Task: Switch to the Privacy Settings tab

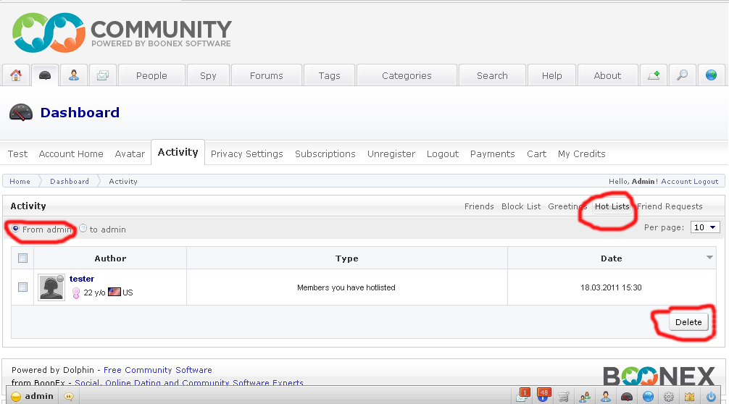Action: 246,153
